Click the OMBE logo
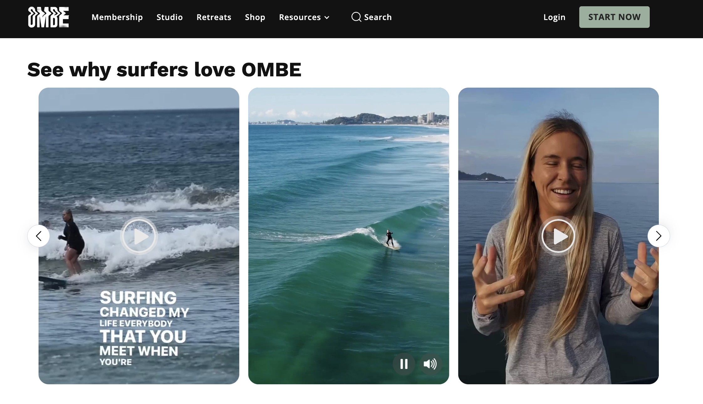 pyautogui.click(x=48, y=17)
